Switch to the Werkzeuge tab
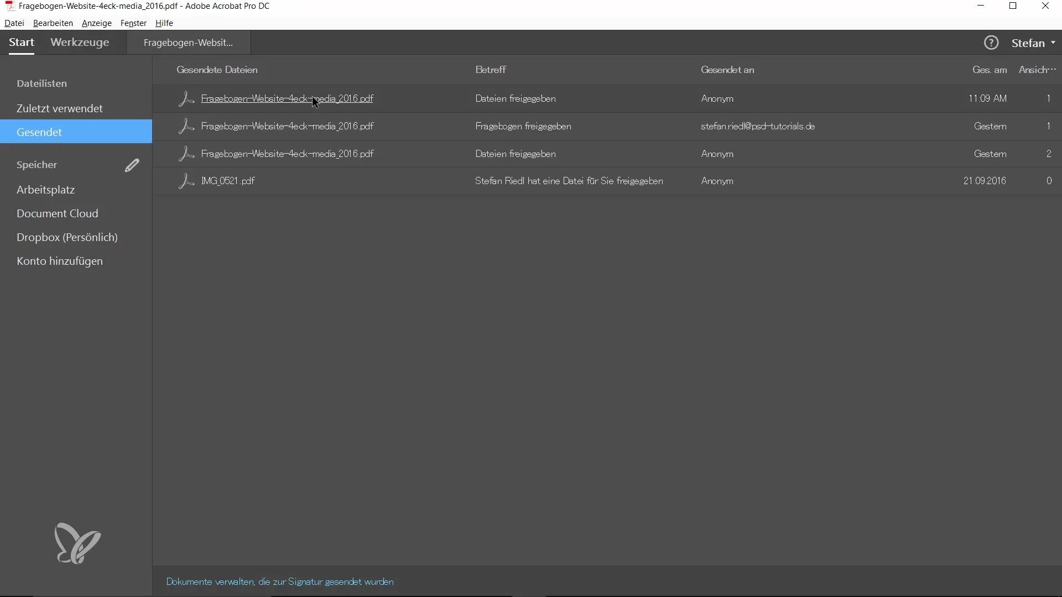The image size is (1062, 597). [x=80, y=43]
